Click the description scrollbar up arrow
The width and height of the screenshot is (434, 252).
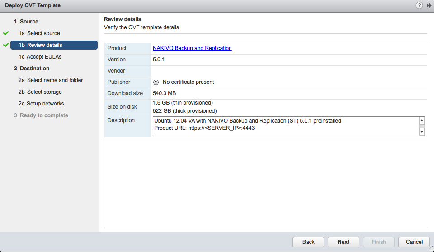tap(422, 121)
